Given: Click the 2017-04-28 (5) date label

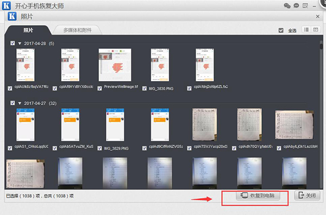Looking at the screenshot, I should click(x=39, y=44).
